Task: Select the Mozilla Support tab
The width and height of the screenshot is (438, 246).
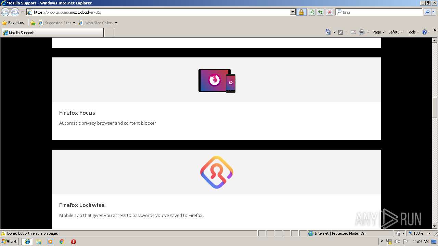Action: click(52, 33)
